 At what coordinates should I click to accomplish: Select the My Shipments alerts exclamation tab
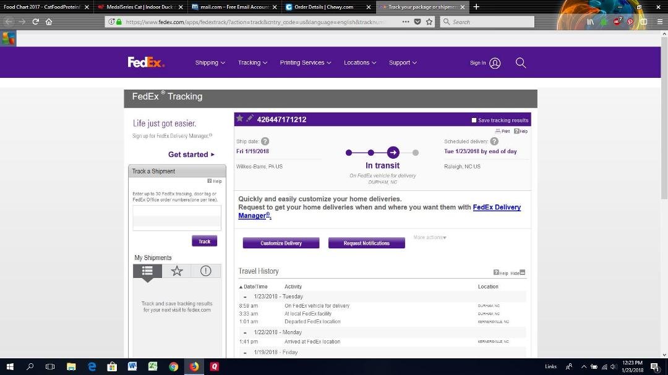coord(206,271)
